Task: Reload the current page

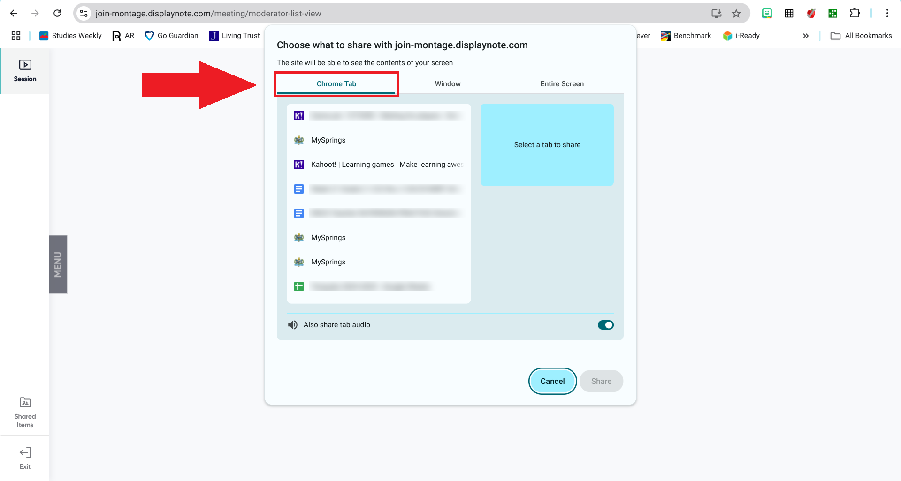Action: tap(57, 13)
